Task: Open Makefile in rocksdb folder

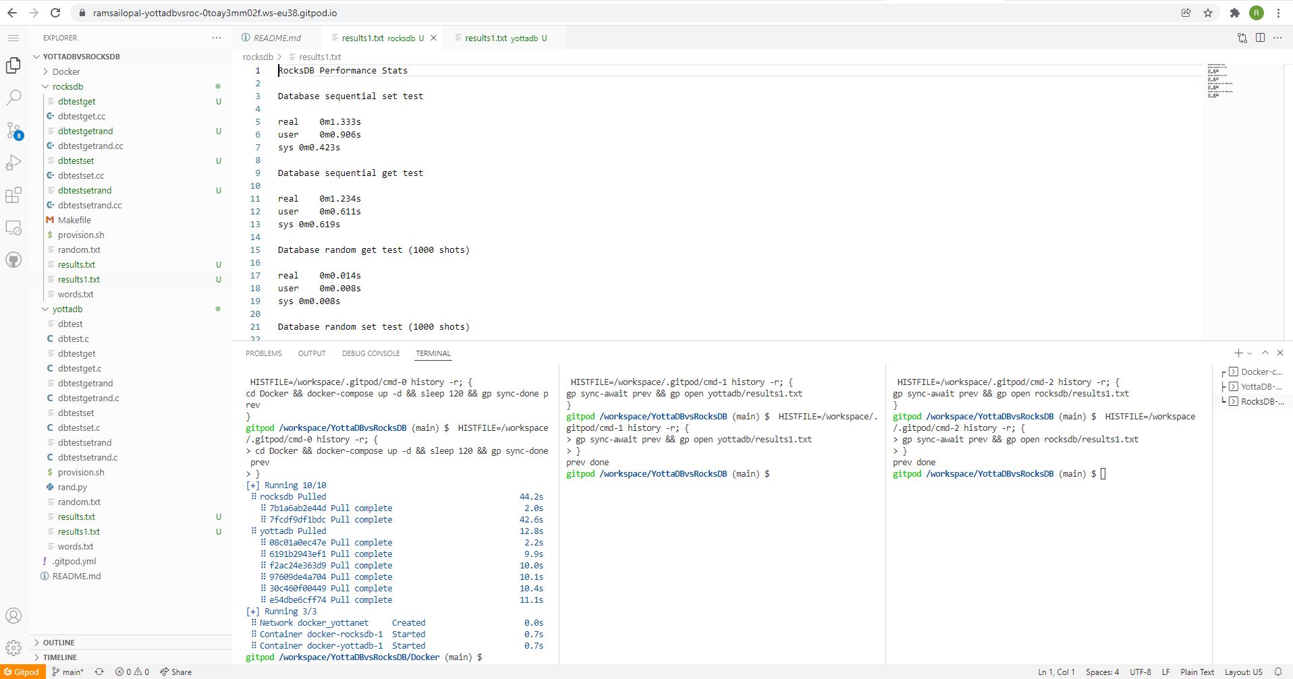Action: coord(74,220)
